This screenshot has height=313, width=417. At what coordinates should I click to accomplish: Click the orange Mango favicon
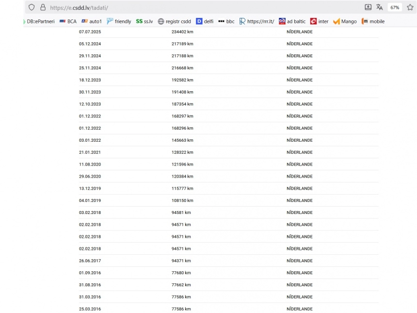(337, 21)
